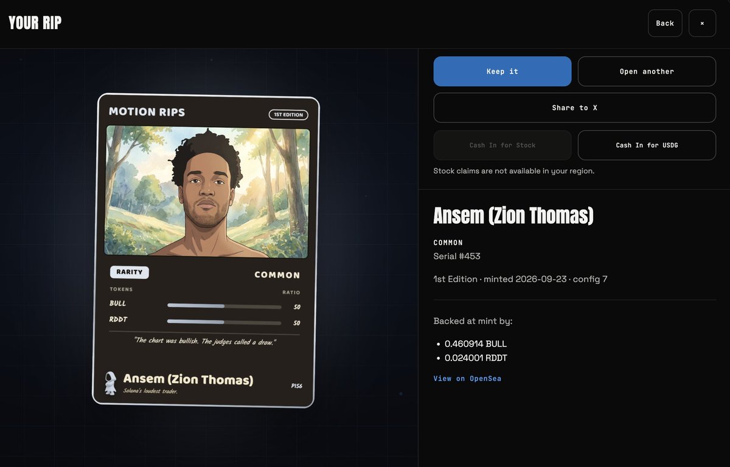Open another pack

[647, 71]
